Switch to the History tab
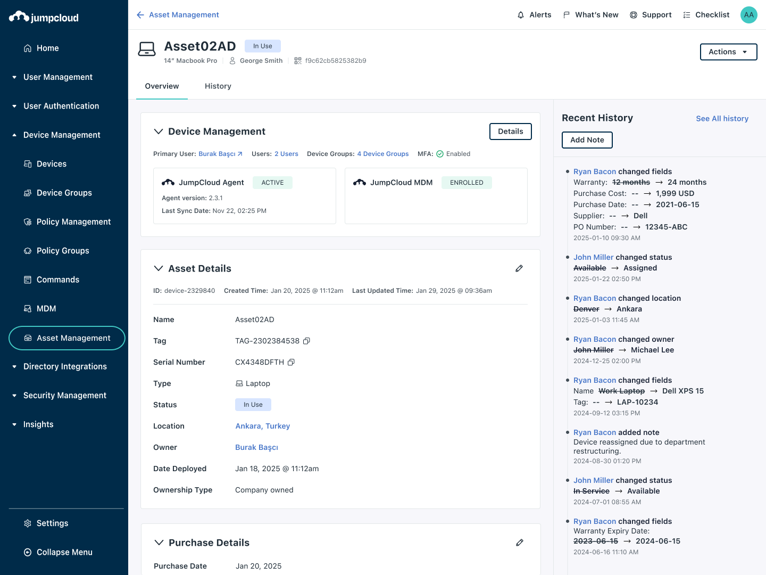The image size is (766, 575). [x=218, y=86]
